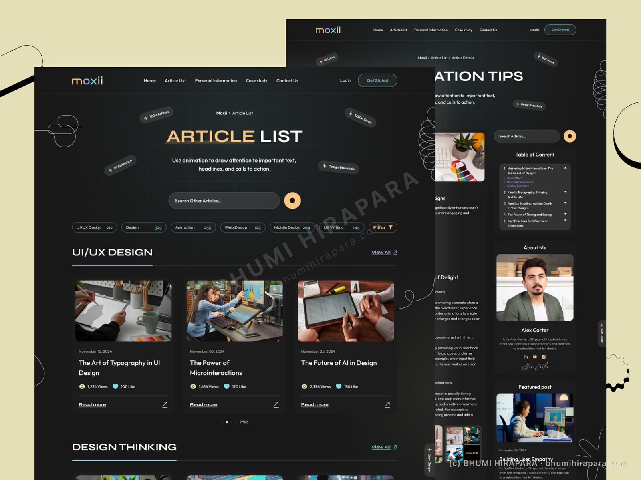Select the UI/UX Design 212 category chip
The width and height of the screenshot is (641, 480).
[x=95, y=227]
